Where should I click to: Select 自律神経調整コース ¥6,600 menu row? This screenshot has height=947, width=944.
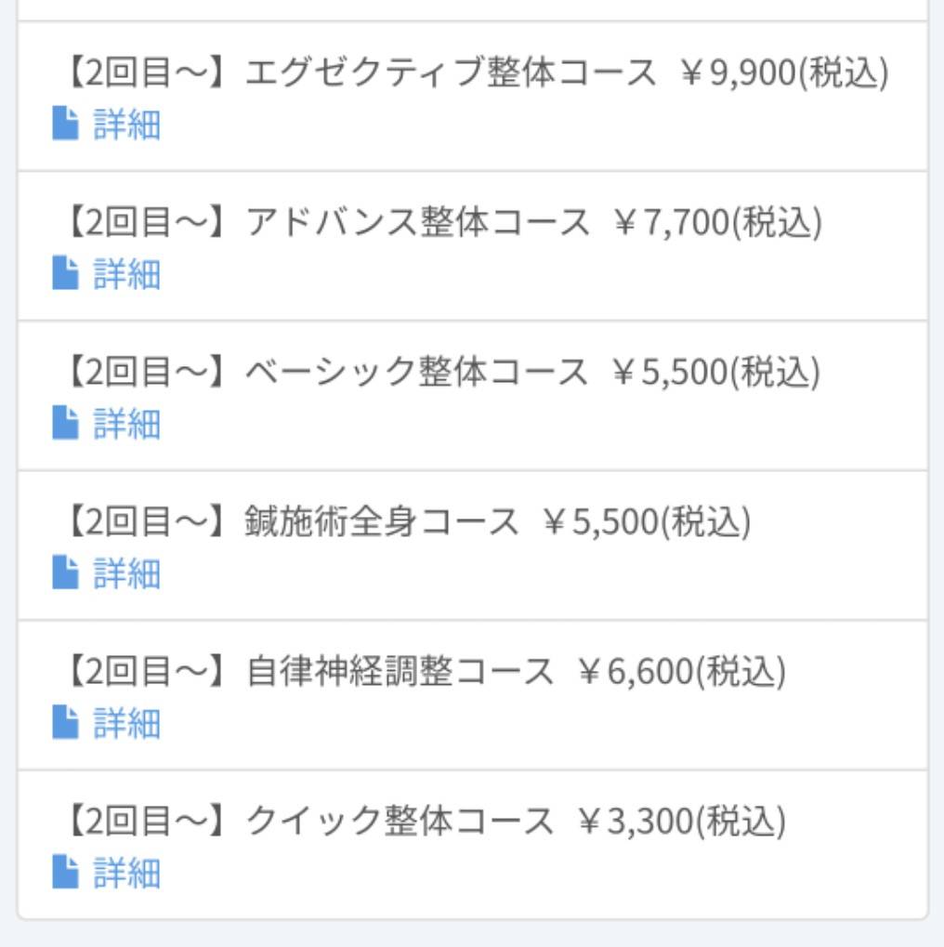pyautogui.click(x=472, y=695)
